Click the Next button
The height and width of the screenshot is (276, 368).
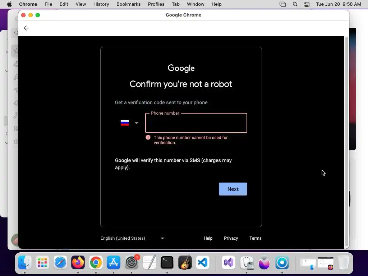[x=233, y=189]
